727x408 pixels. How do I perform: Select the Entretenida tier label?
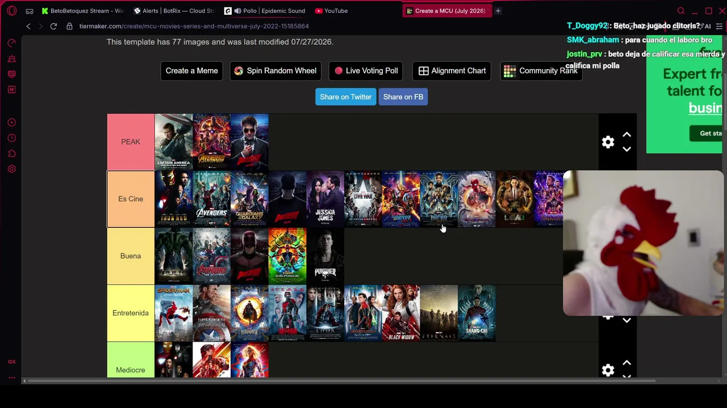point(131,313)
